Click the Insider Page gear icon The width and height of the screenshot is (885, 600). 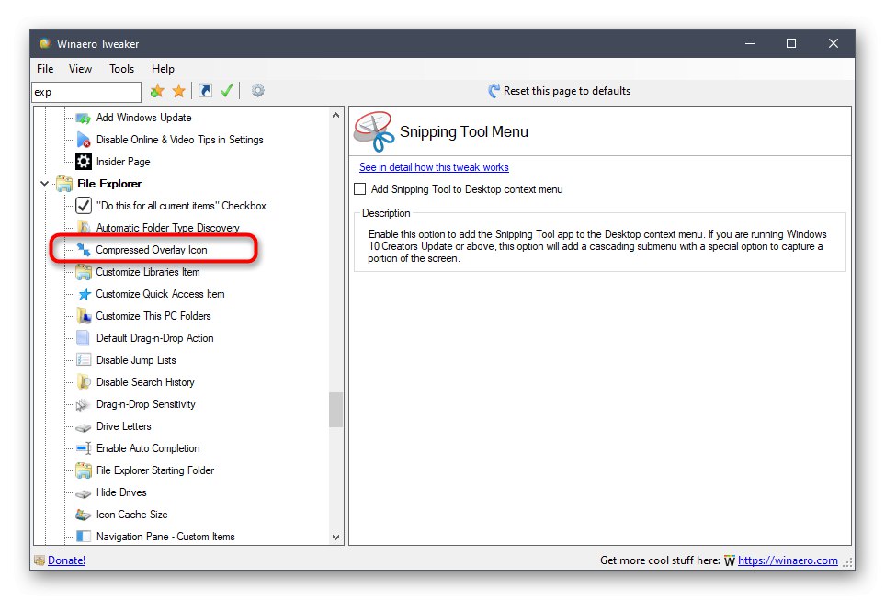[x=84, y=162]
